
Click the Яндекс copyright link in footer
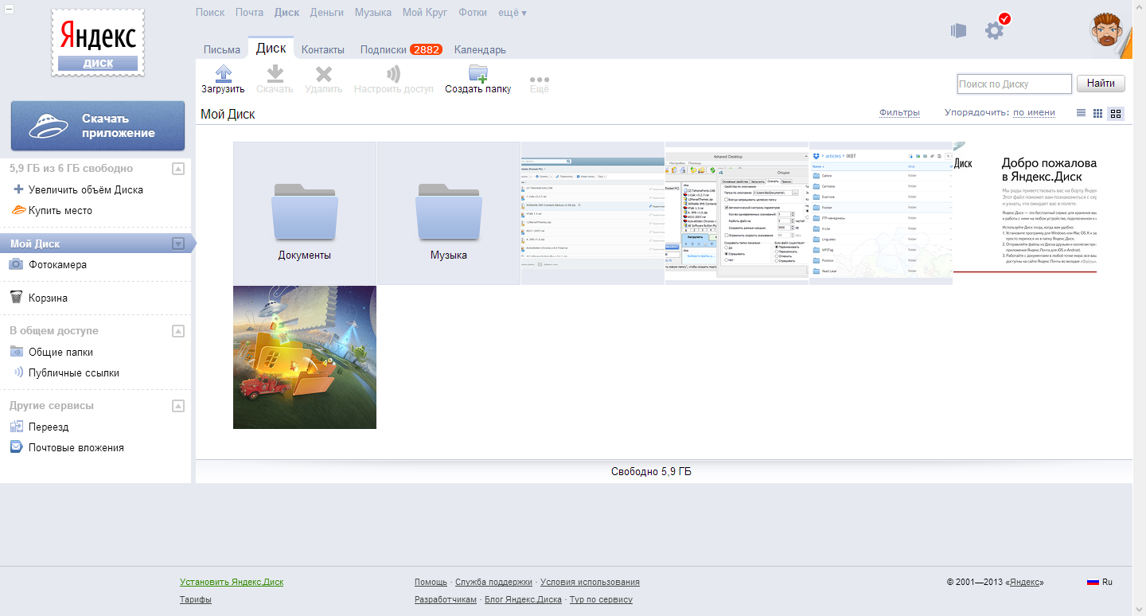1025,582
